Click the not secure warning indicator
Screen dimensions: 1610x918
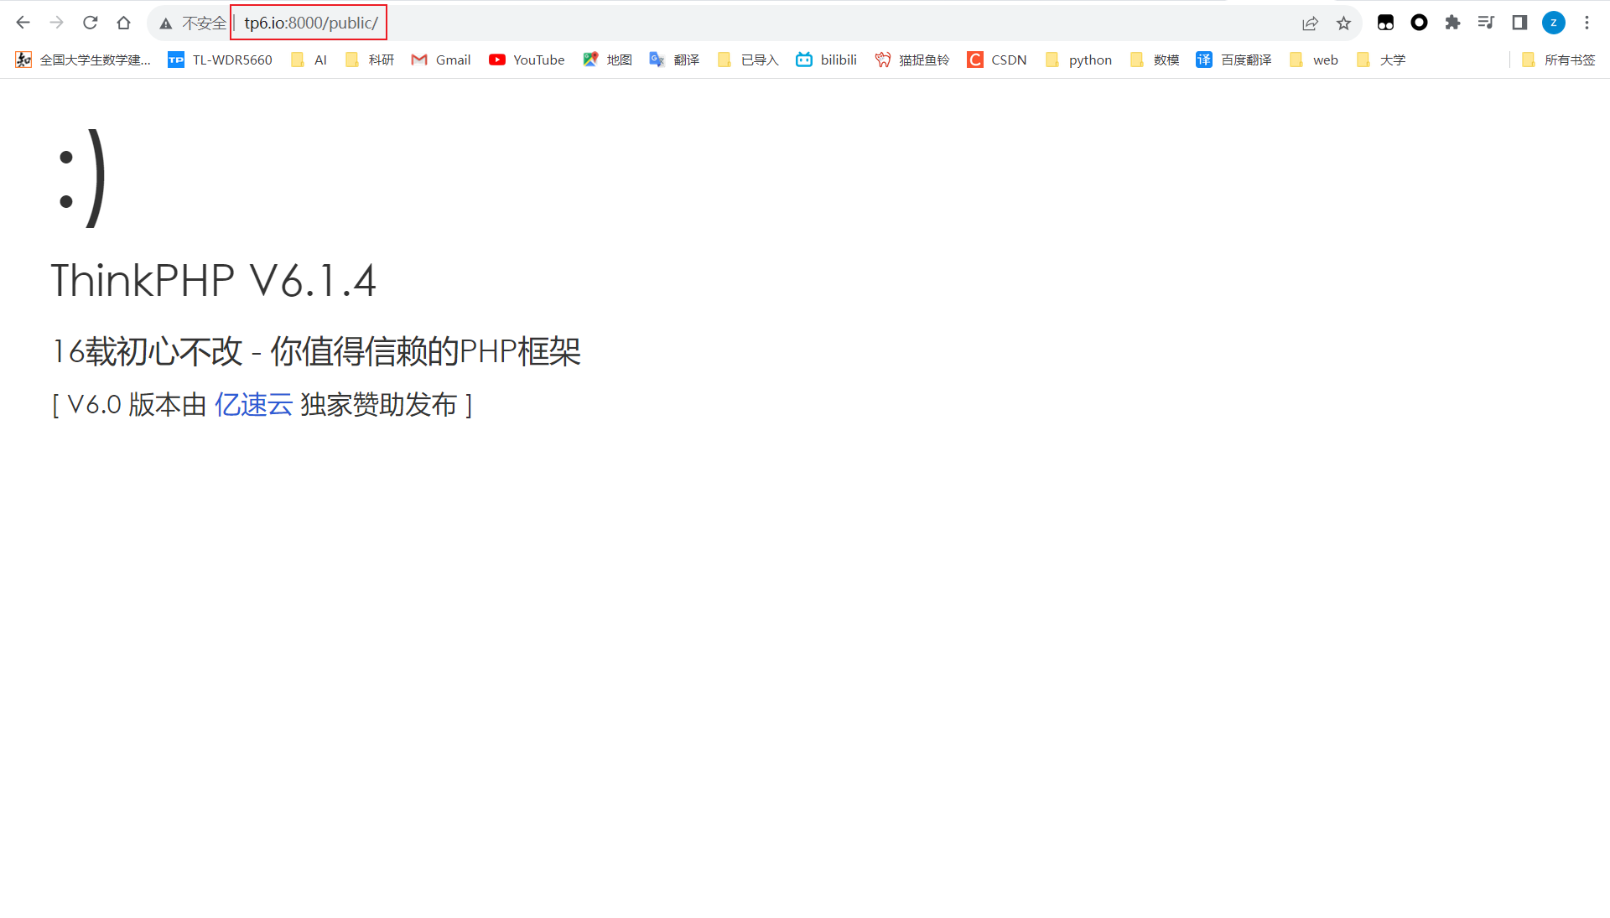[194, 23]
